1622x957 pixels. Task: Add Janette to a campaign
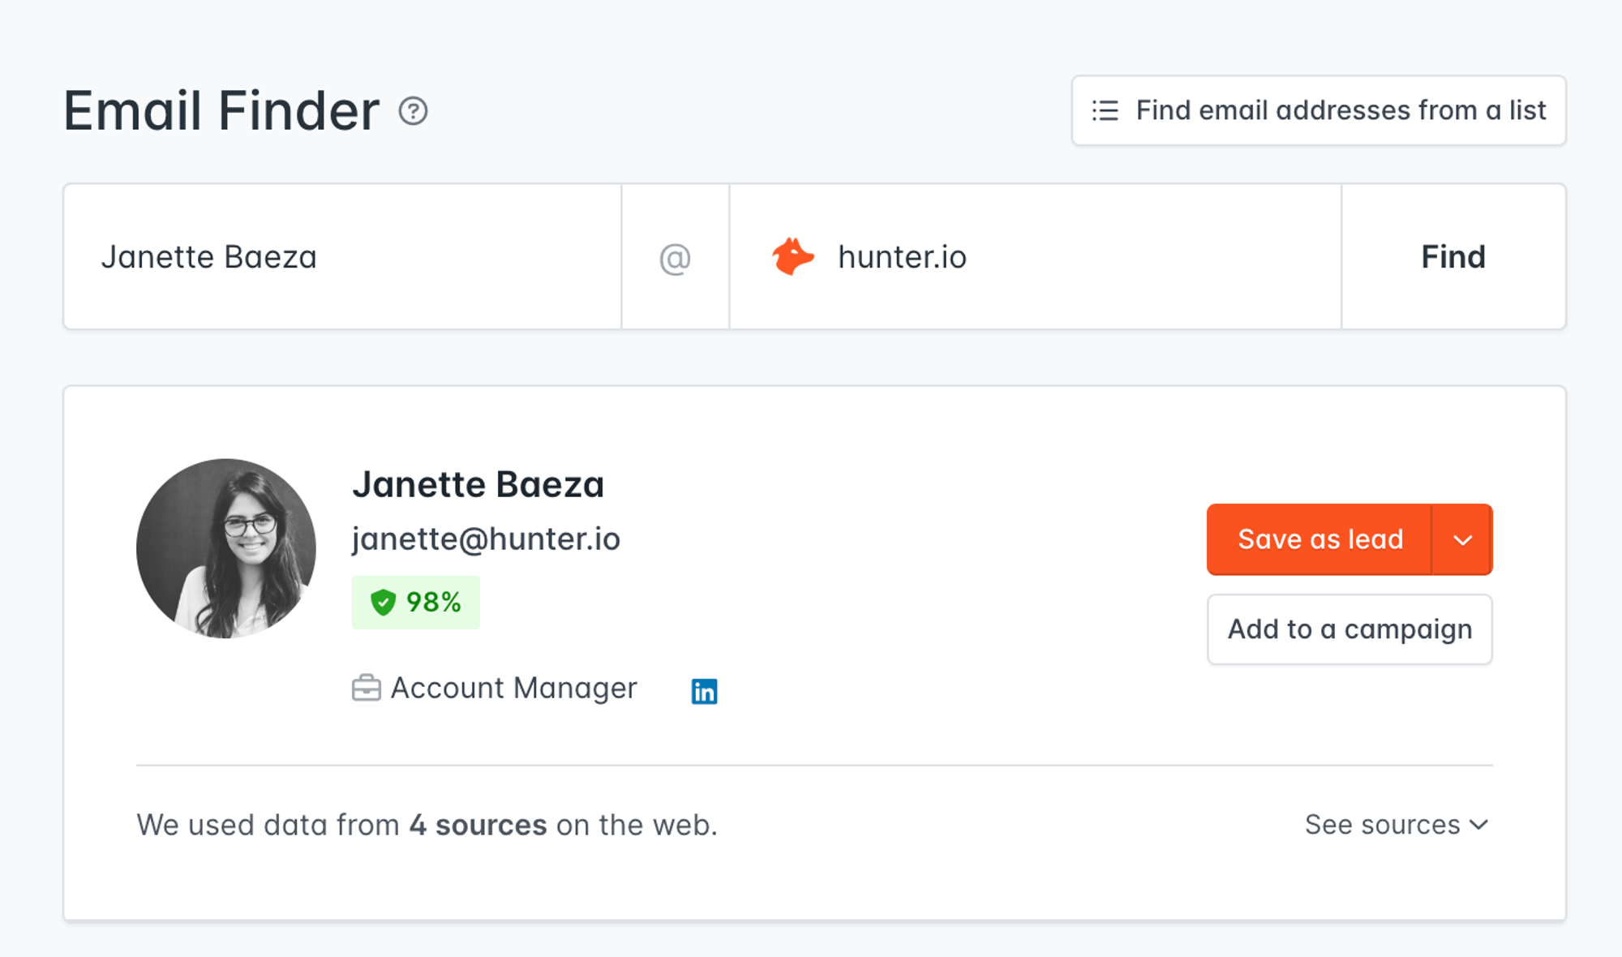pyautogui.click(x=1349, y=629)
